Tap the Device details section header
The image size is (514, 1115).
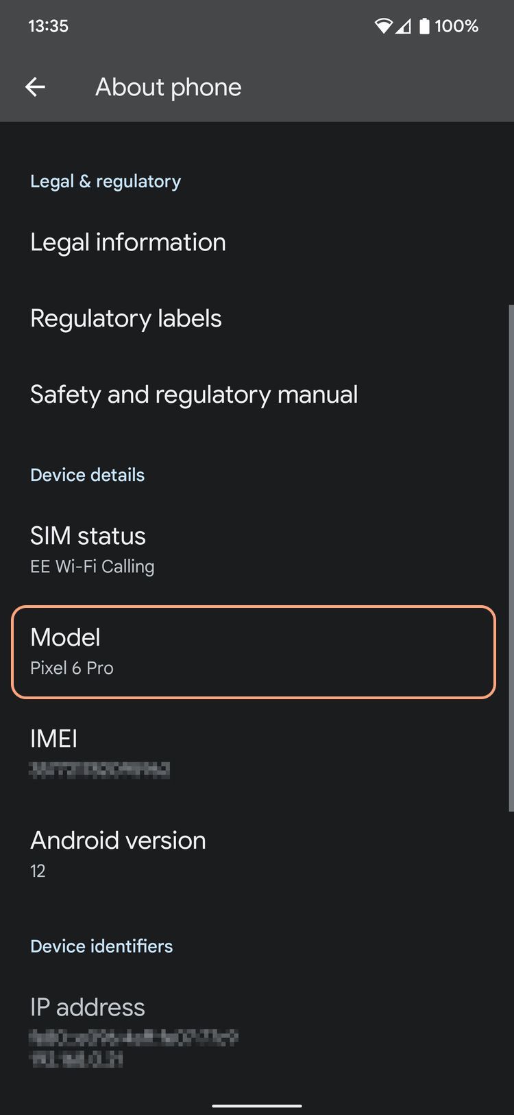[x=87, y=475]
